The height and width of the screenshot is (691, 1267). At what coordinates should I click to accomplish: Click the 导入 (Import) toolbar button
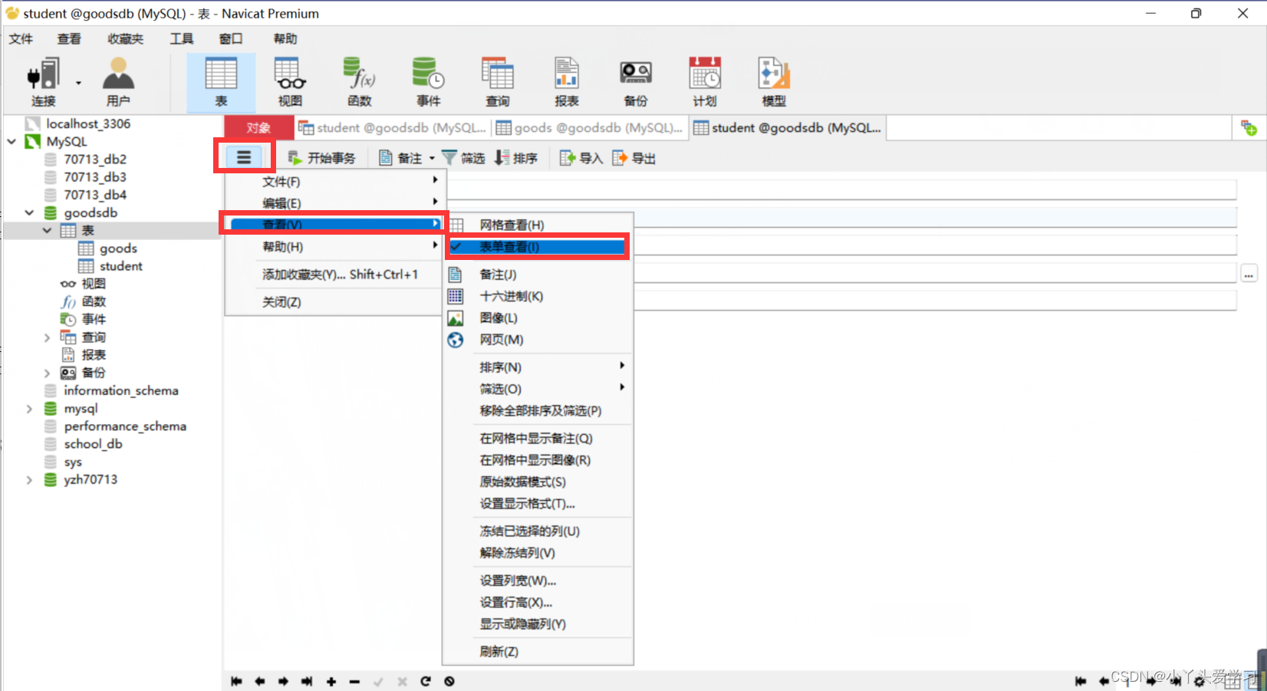[581, 158]
